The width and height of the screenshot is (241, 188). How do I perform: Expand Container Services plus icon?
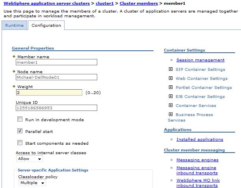171,105
